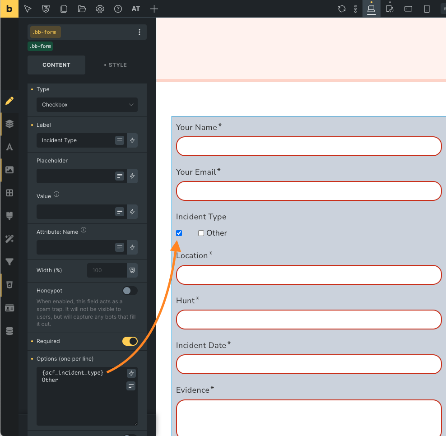The image size is (446, 436).
Task: Enable the Honeypot toggle
Action: click(x=130, y=291)
